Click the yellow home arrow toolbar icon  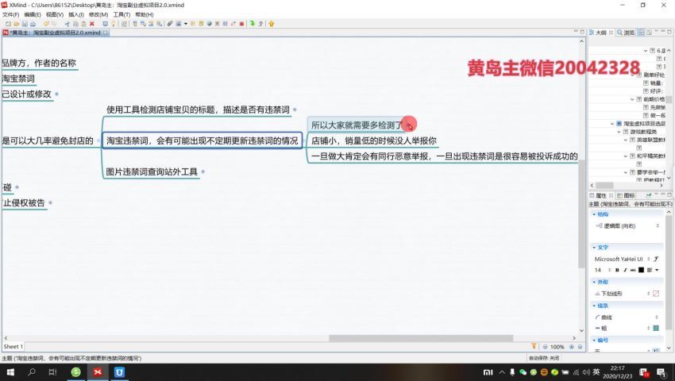(272, 24)
